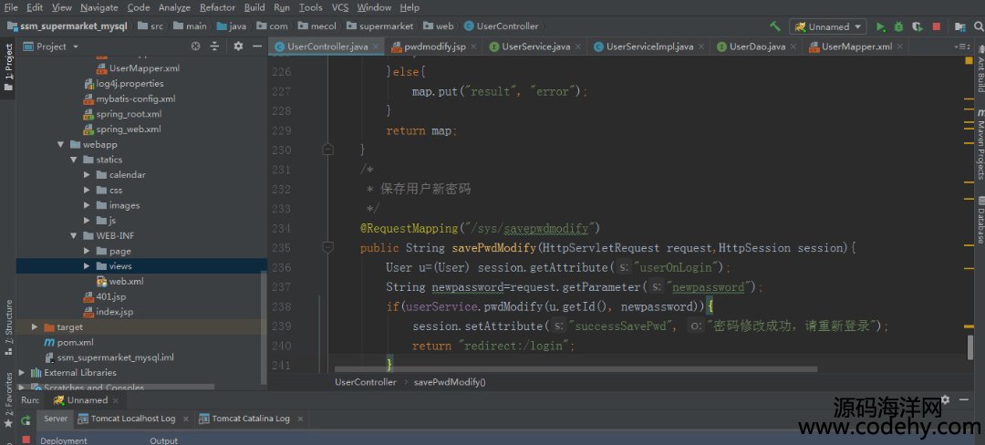The width and height of the screenshot is (985, 445).
Task: Expand the css folder
Action: (87, 191)
